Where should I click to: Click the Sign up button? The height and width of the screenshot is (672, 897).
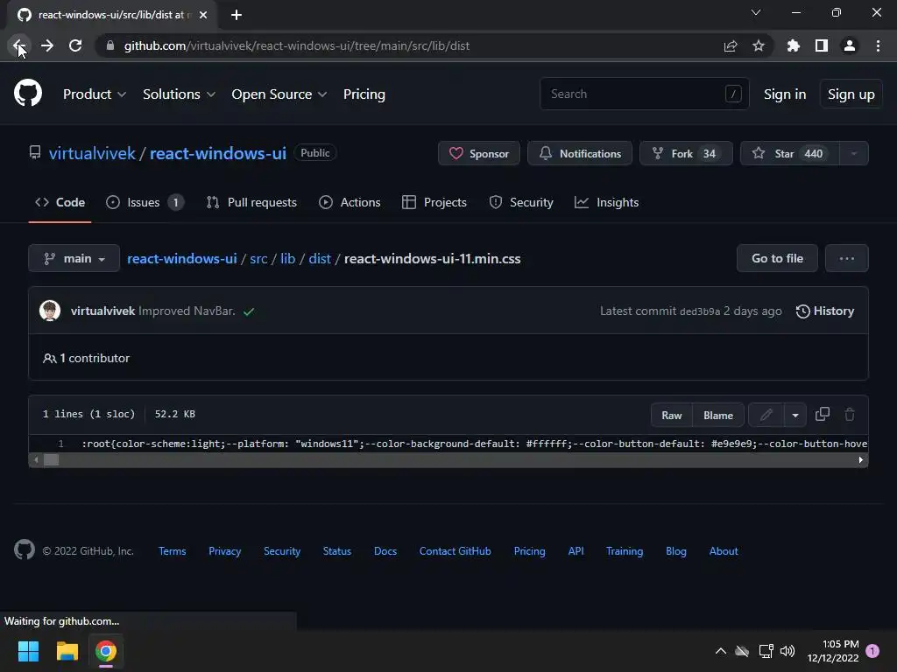click(x=851, y=94)
